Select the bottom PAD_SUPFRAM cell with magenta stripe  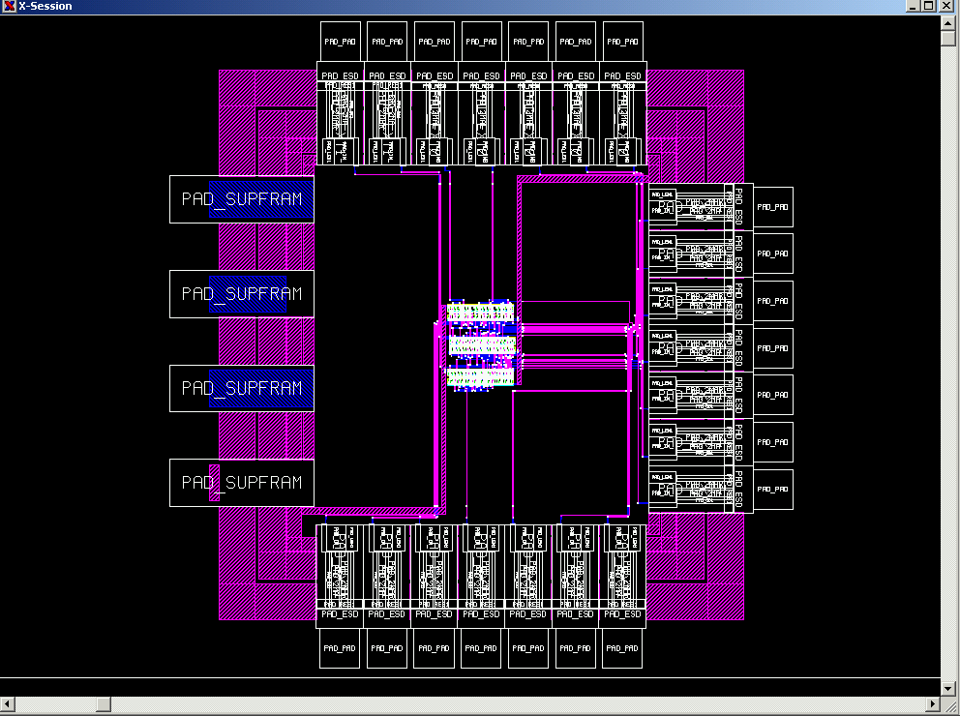(242, 483)
